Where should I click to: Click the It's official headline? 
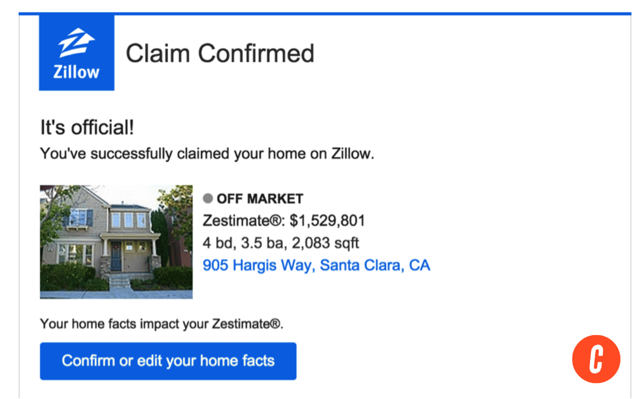click(86, 127)
